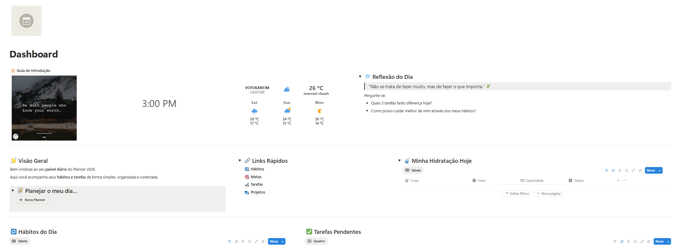This screenshot has width=675, height=248.
Task: Open the Projetos quick link
Action: (x=257, y=192)
